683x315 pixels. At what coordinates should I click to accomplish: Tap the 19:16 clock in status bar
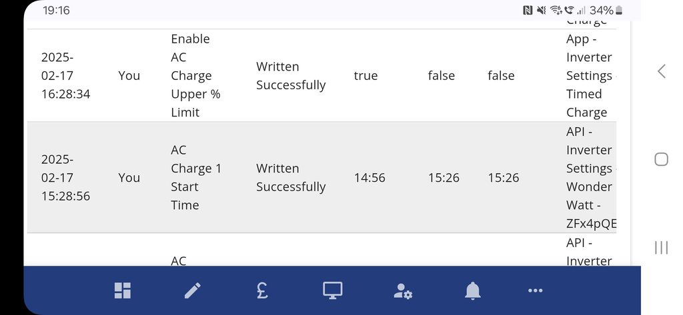click(x=57, y=11)
